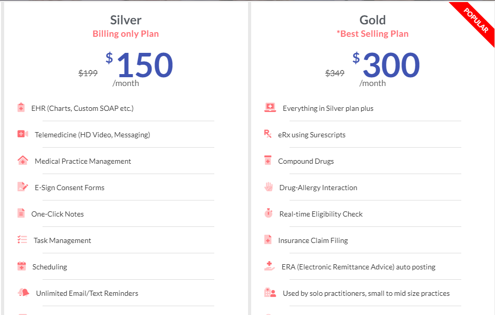Click the ERA auto posting hand icon

(269, 266)
